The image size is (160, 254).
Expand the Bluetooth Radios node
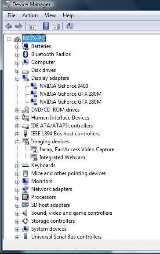point(17,55)
